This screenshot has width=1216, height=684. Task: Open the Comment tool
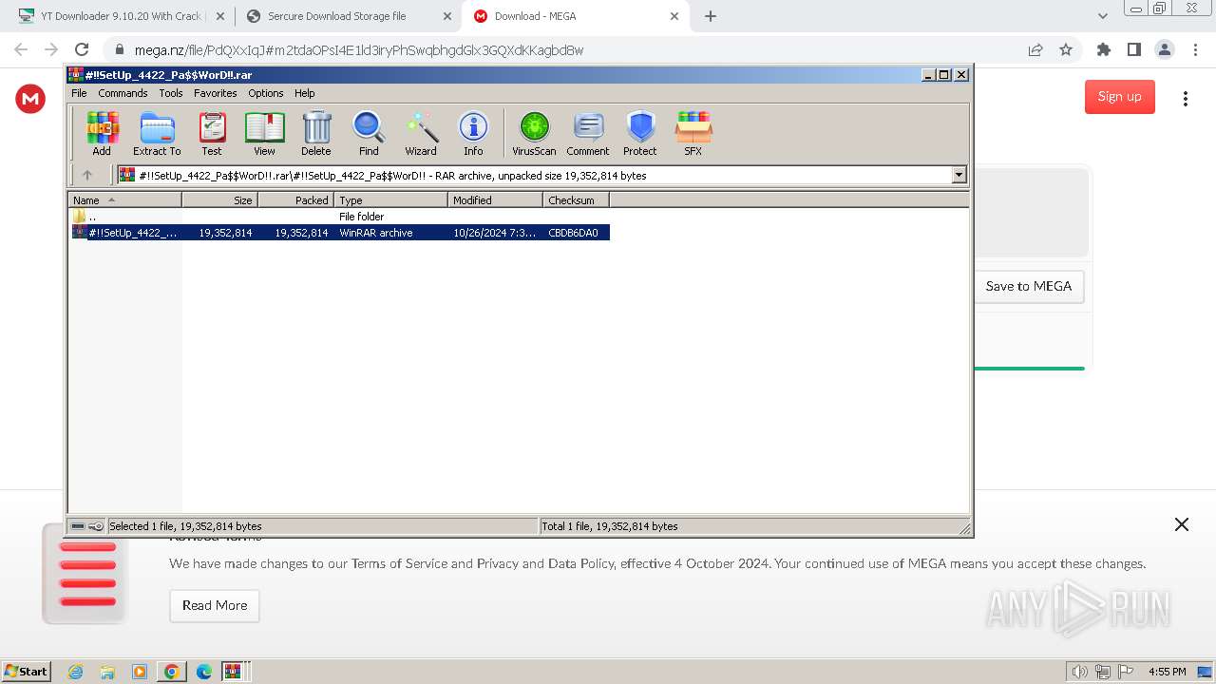tap(588, 133)
